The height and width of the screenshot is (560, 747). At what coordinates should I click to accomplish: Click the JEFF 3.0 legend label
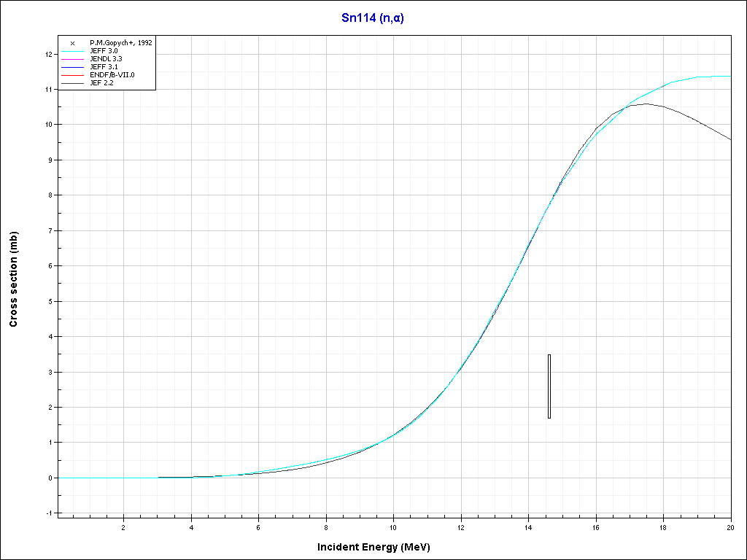(x=104, y=51)
